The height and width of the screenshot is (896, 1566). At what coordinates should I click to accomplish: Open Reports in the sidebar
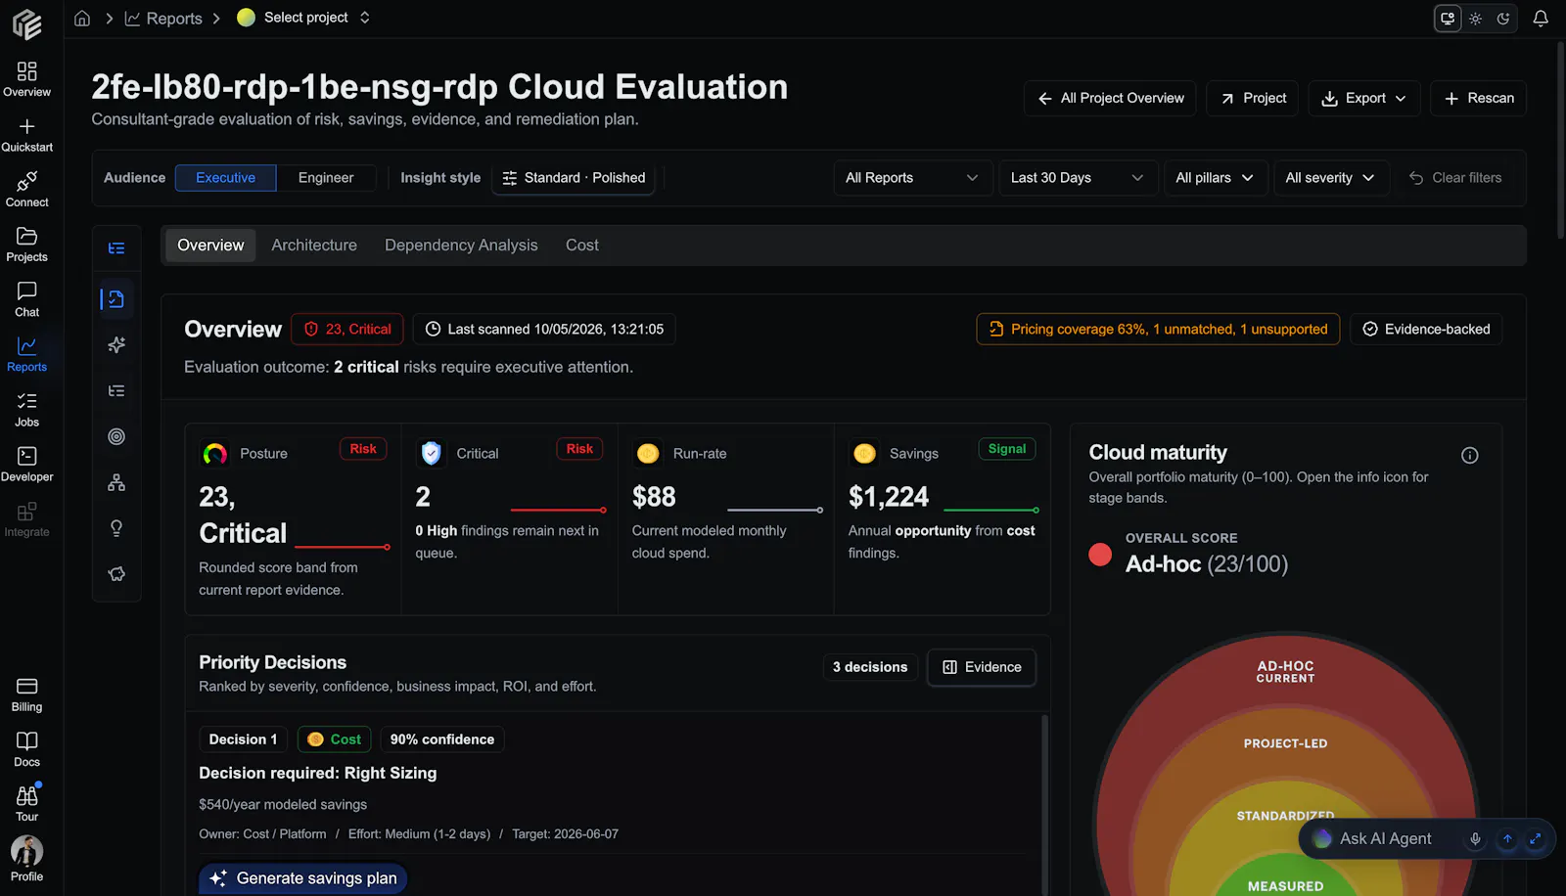[26, 354]
